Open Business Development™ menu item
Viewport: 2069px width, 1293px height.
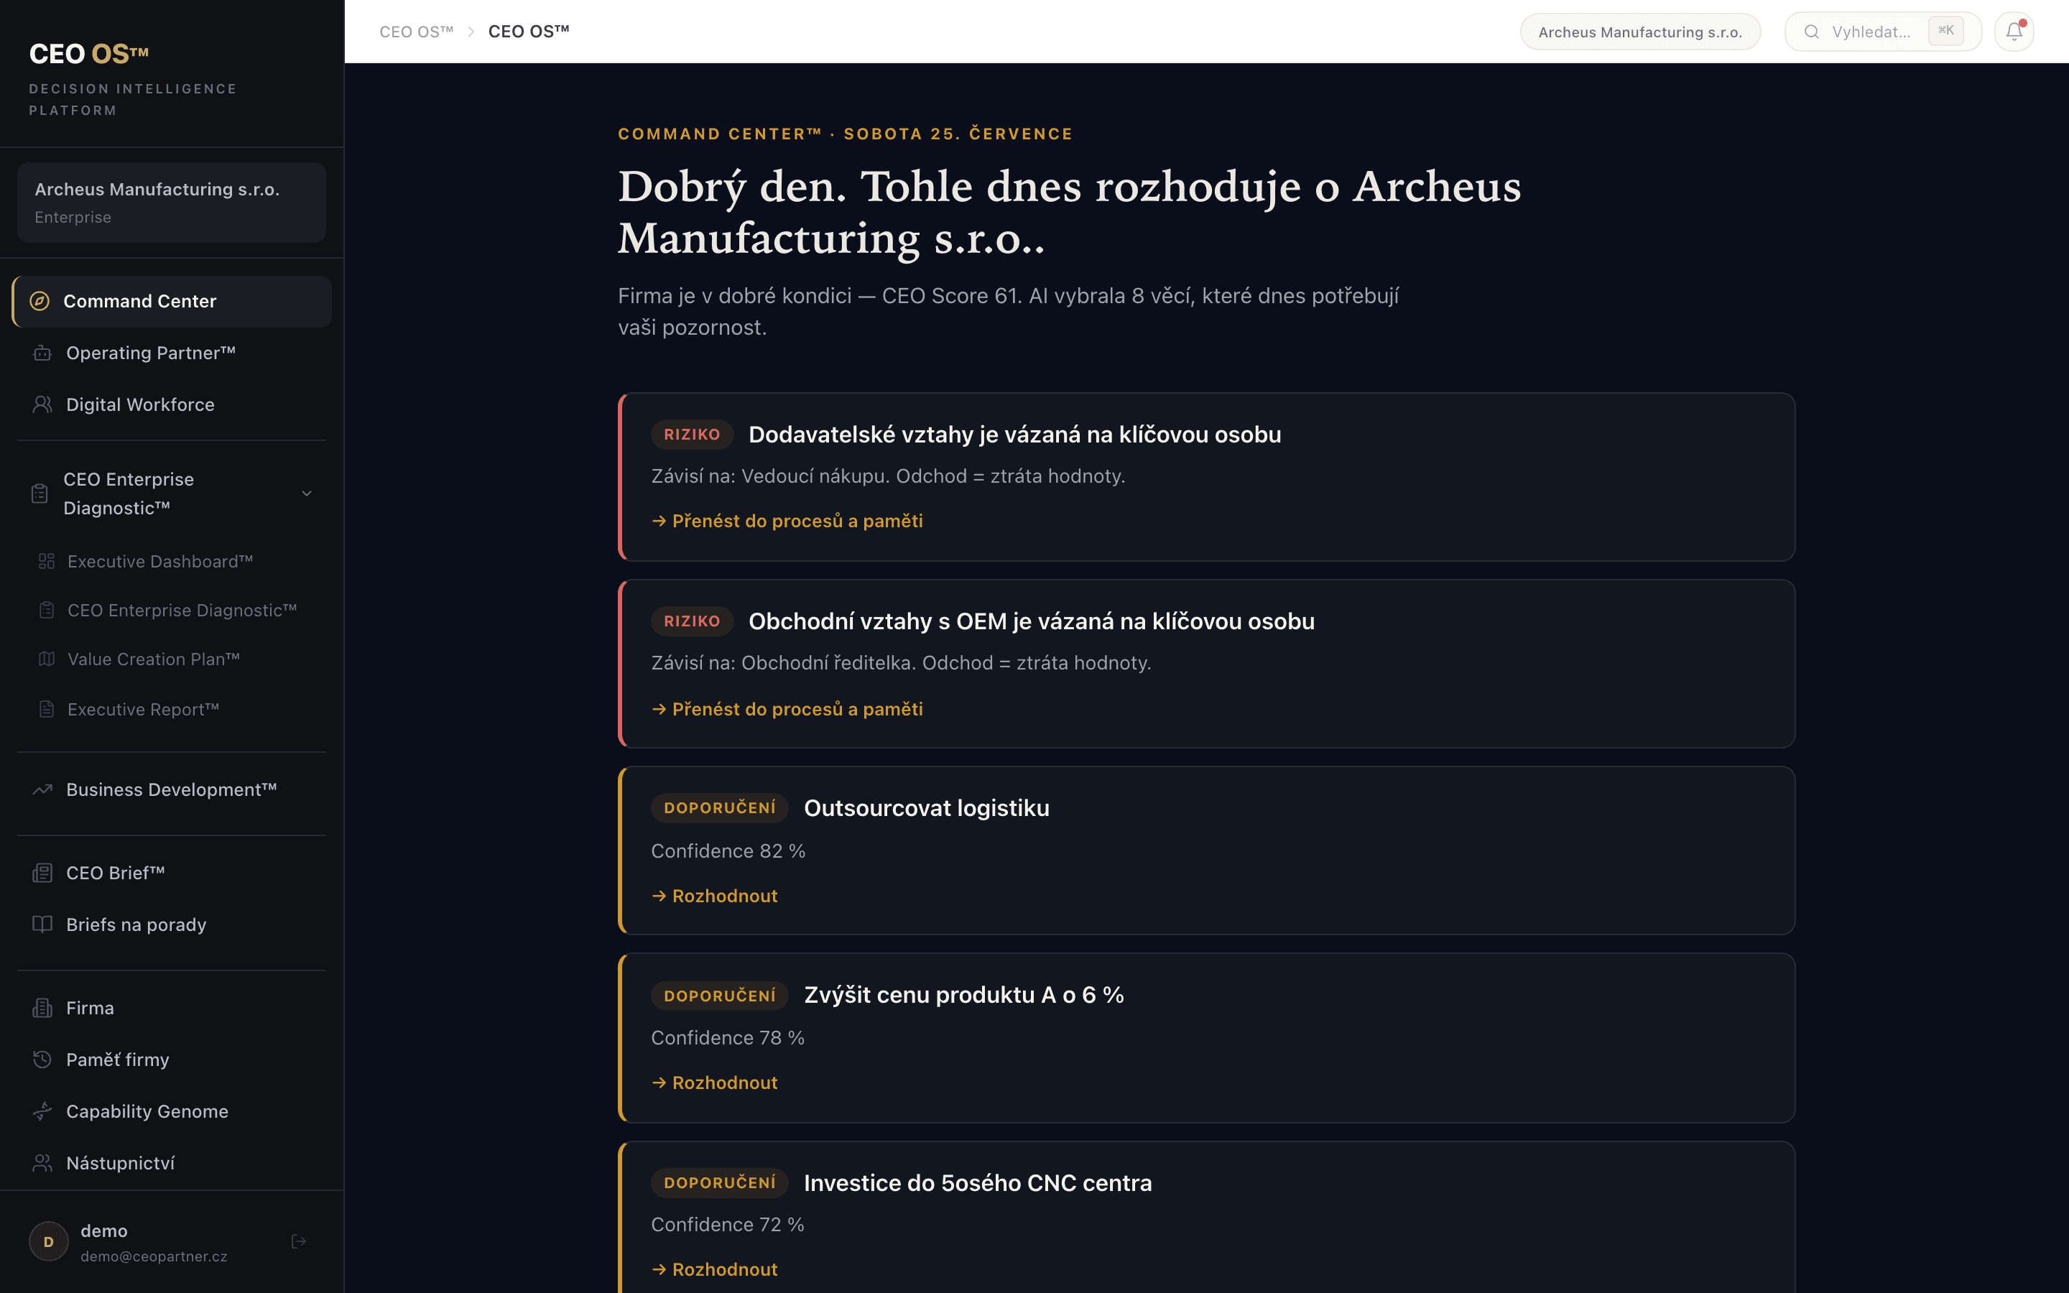pyautogui.click(x=172, y=789)
